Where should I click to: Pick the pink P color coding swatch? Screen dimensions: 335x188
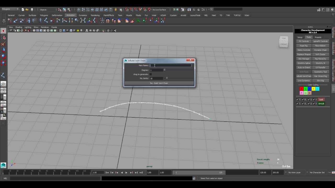point(301,93)
